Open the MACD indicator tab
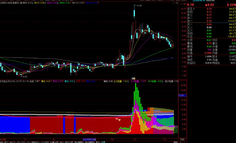 pyautogui.click(x=13, y=142)
